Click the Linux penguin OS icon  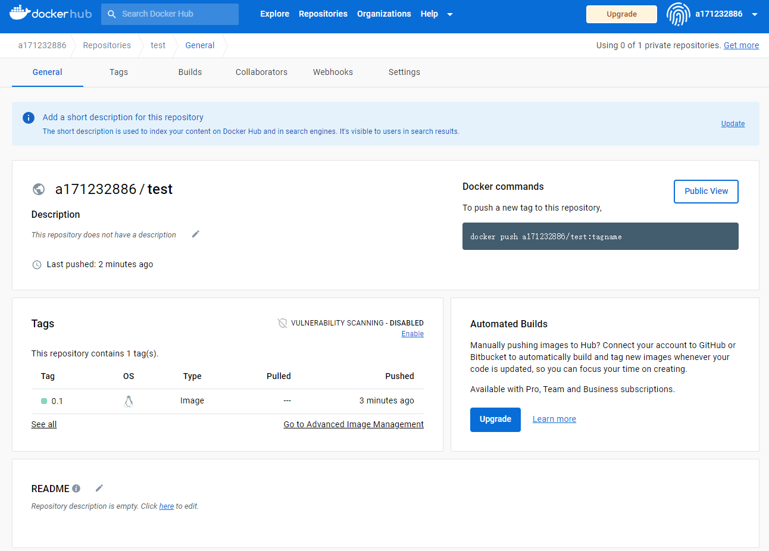click(129, 401)
